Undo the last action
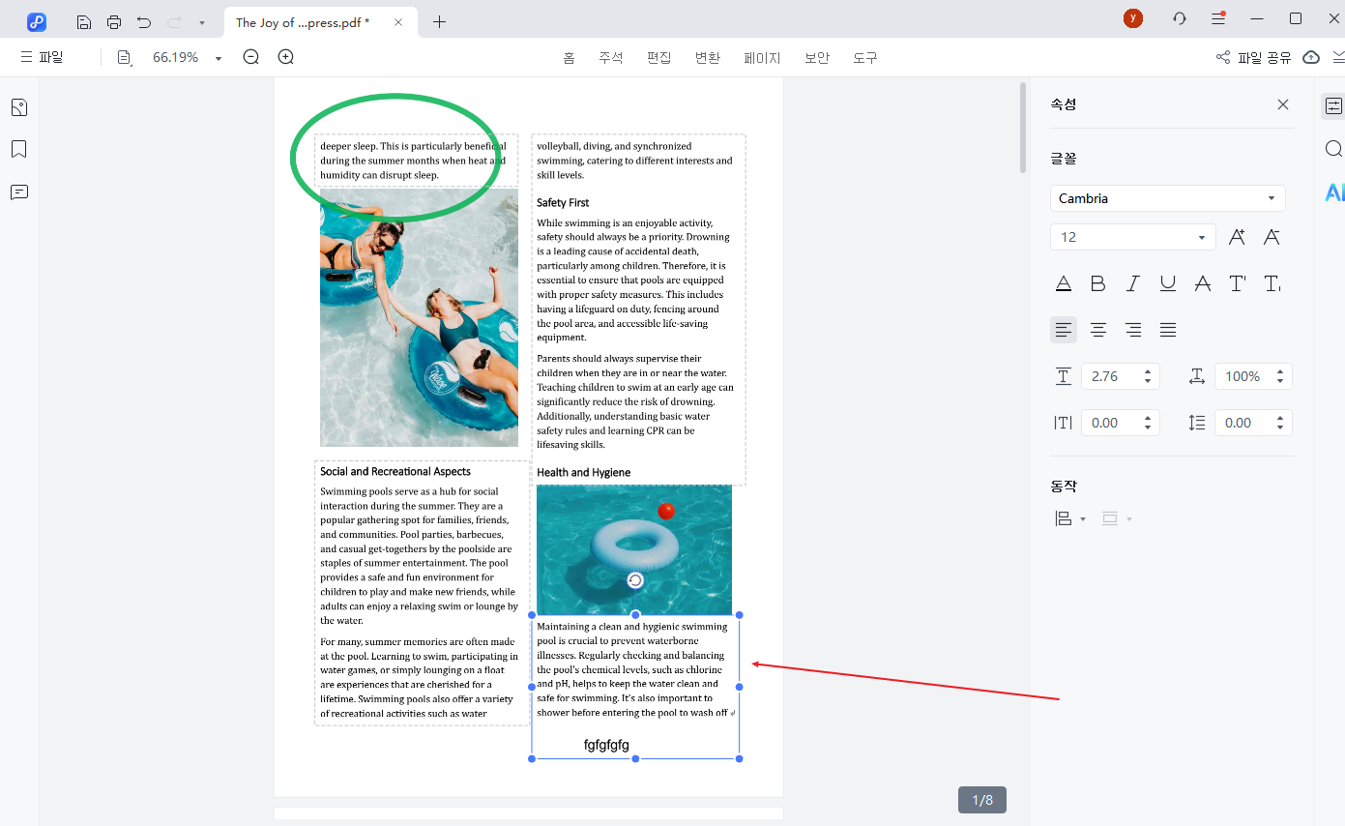1345x826 pixels. [x=144, y=22]
